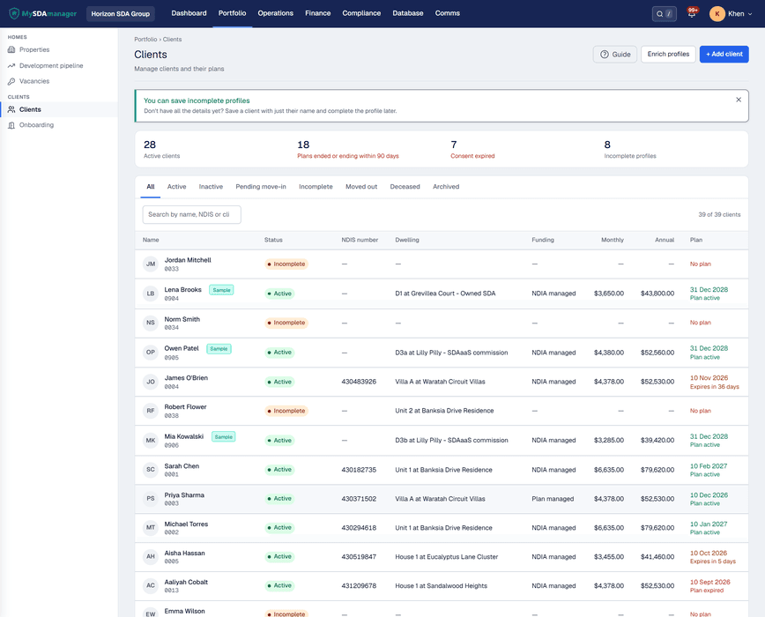765x617 pixels.
Task: Click the Sample badge beside Lena Brooks
Action: click(221, 290)
